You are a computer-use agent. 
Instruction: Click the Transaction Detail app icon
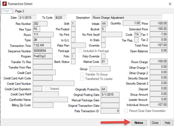coord(4,4)
